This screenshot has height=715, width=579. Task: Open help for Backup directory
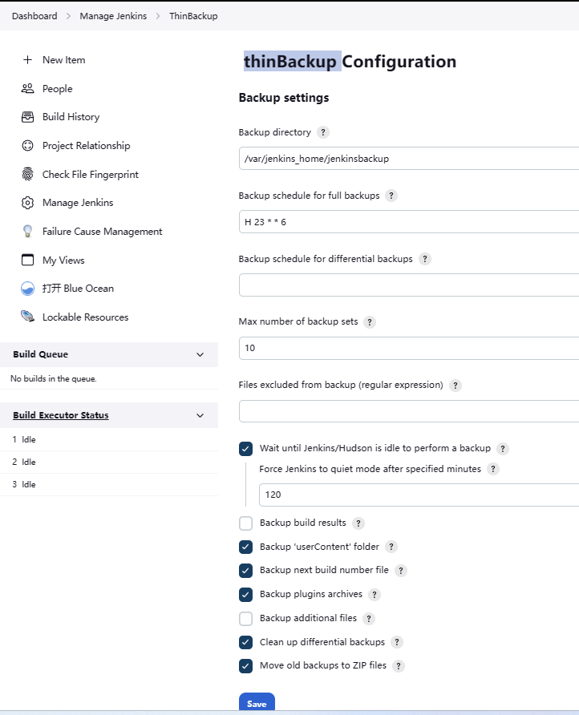coord(323,132)
